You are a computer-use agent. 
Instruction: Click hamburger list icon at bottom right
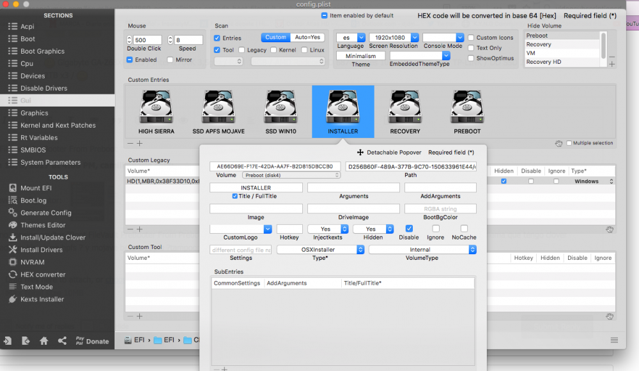614,340
